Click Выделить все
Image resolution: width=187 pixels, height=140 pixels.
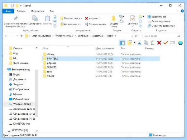click(x=157, y=17)
